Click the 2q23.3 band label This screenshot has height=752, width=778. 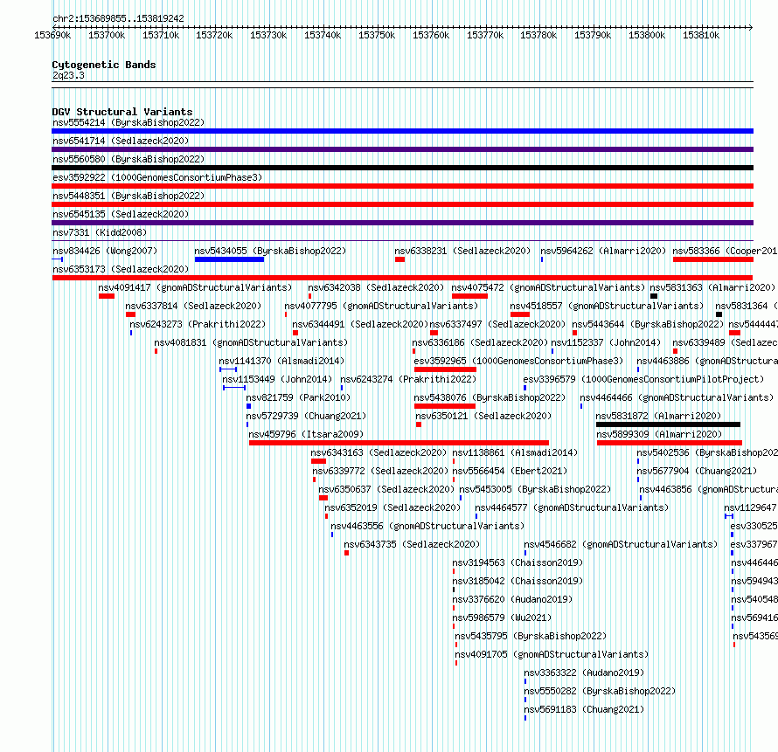68,75
